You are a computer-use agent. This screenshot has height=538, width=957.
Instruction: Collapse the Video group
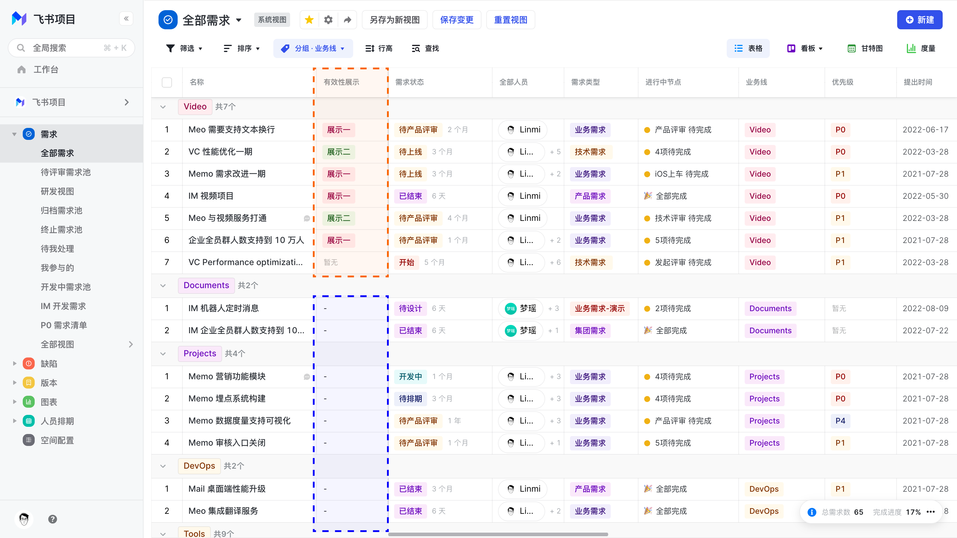pos(163,107)
